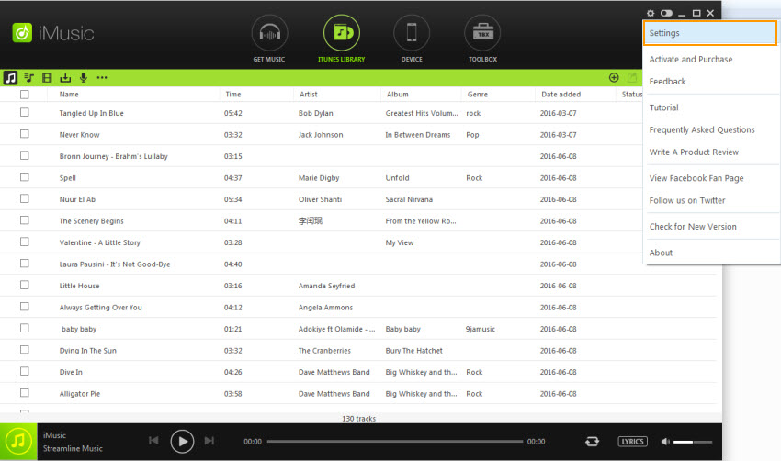Open the playlist view icon

(x=28, y=78)
